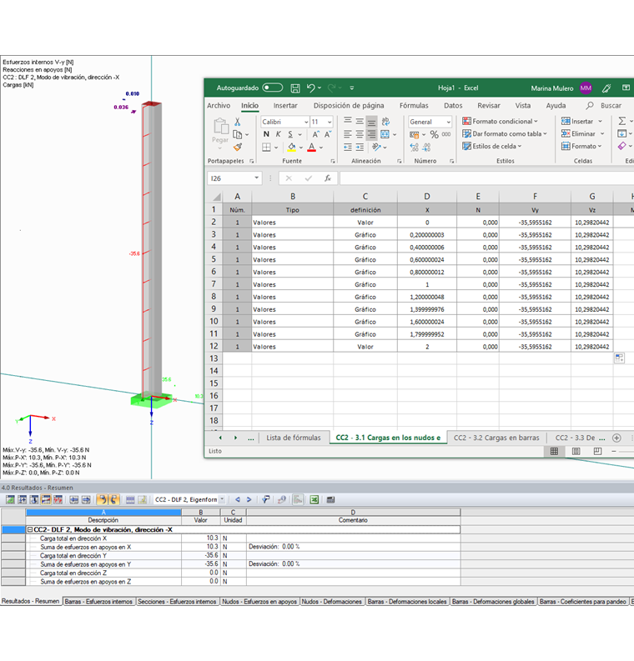Open the font color dropdown arrow

pyautogui.click(x=321, y=148)
